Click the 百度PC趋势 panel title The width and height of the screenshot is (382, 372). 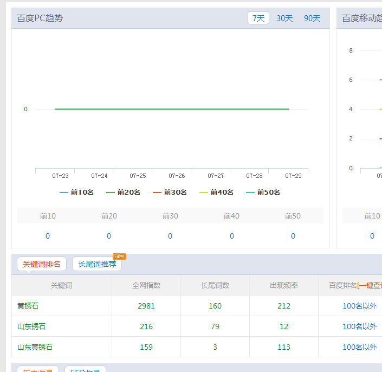tap(40, 18)
